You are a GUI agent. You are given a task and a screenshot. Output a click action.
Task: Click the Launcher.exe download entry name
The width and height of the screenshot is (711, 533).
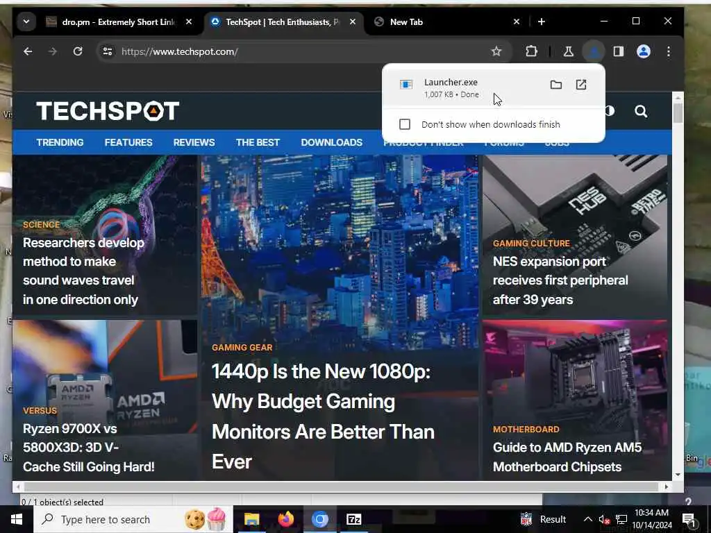tap(451, 82)
